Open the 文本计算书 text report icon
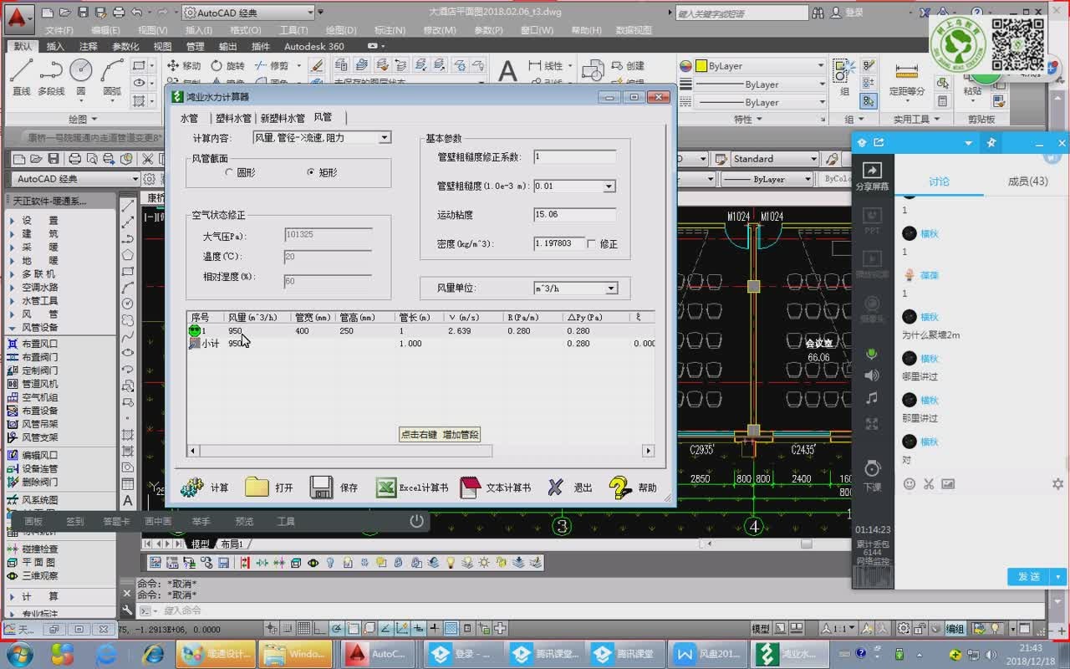The height and width of the screenshot is (669, 1070). (471, 487)
